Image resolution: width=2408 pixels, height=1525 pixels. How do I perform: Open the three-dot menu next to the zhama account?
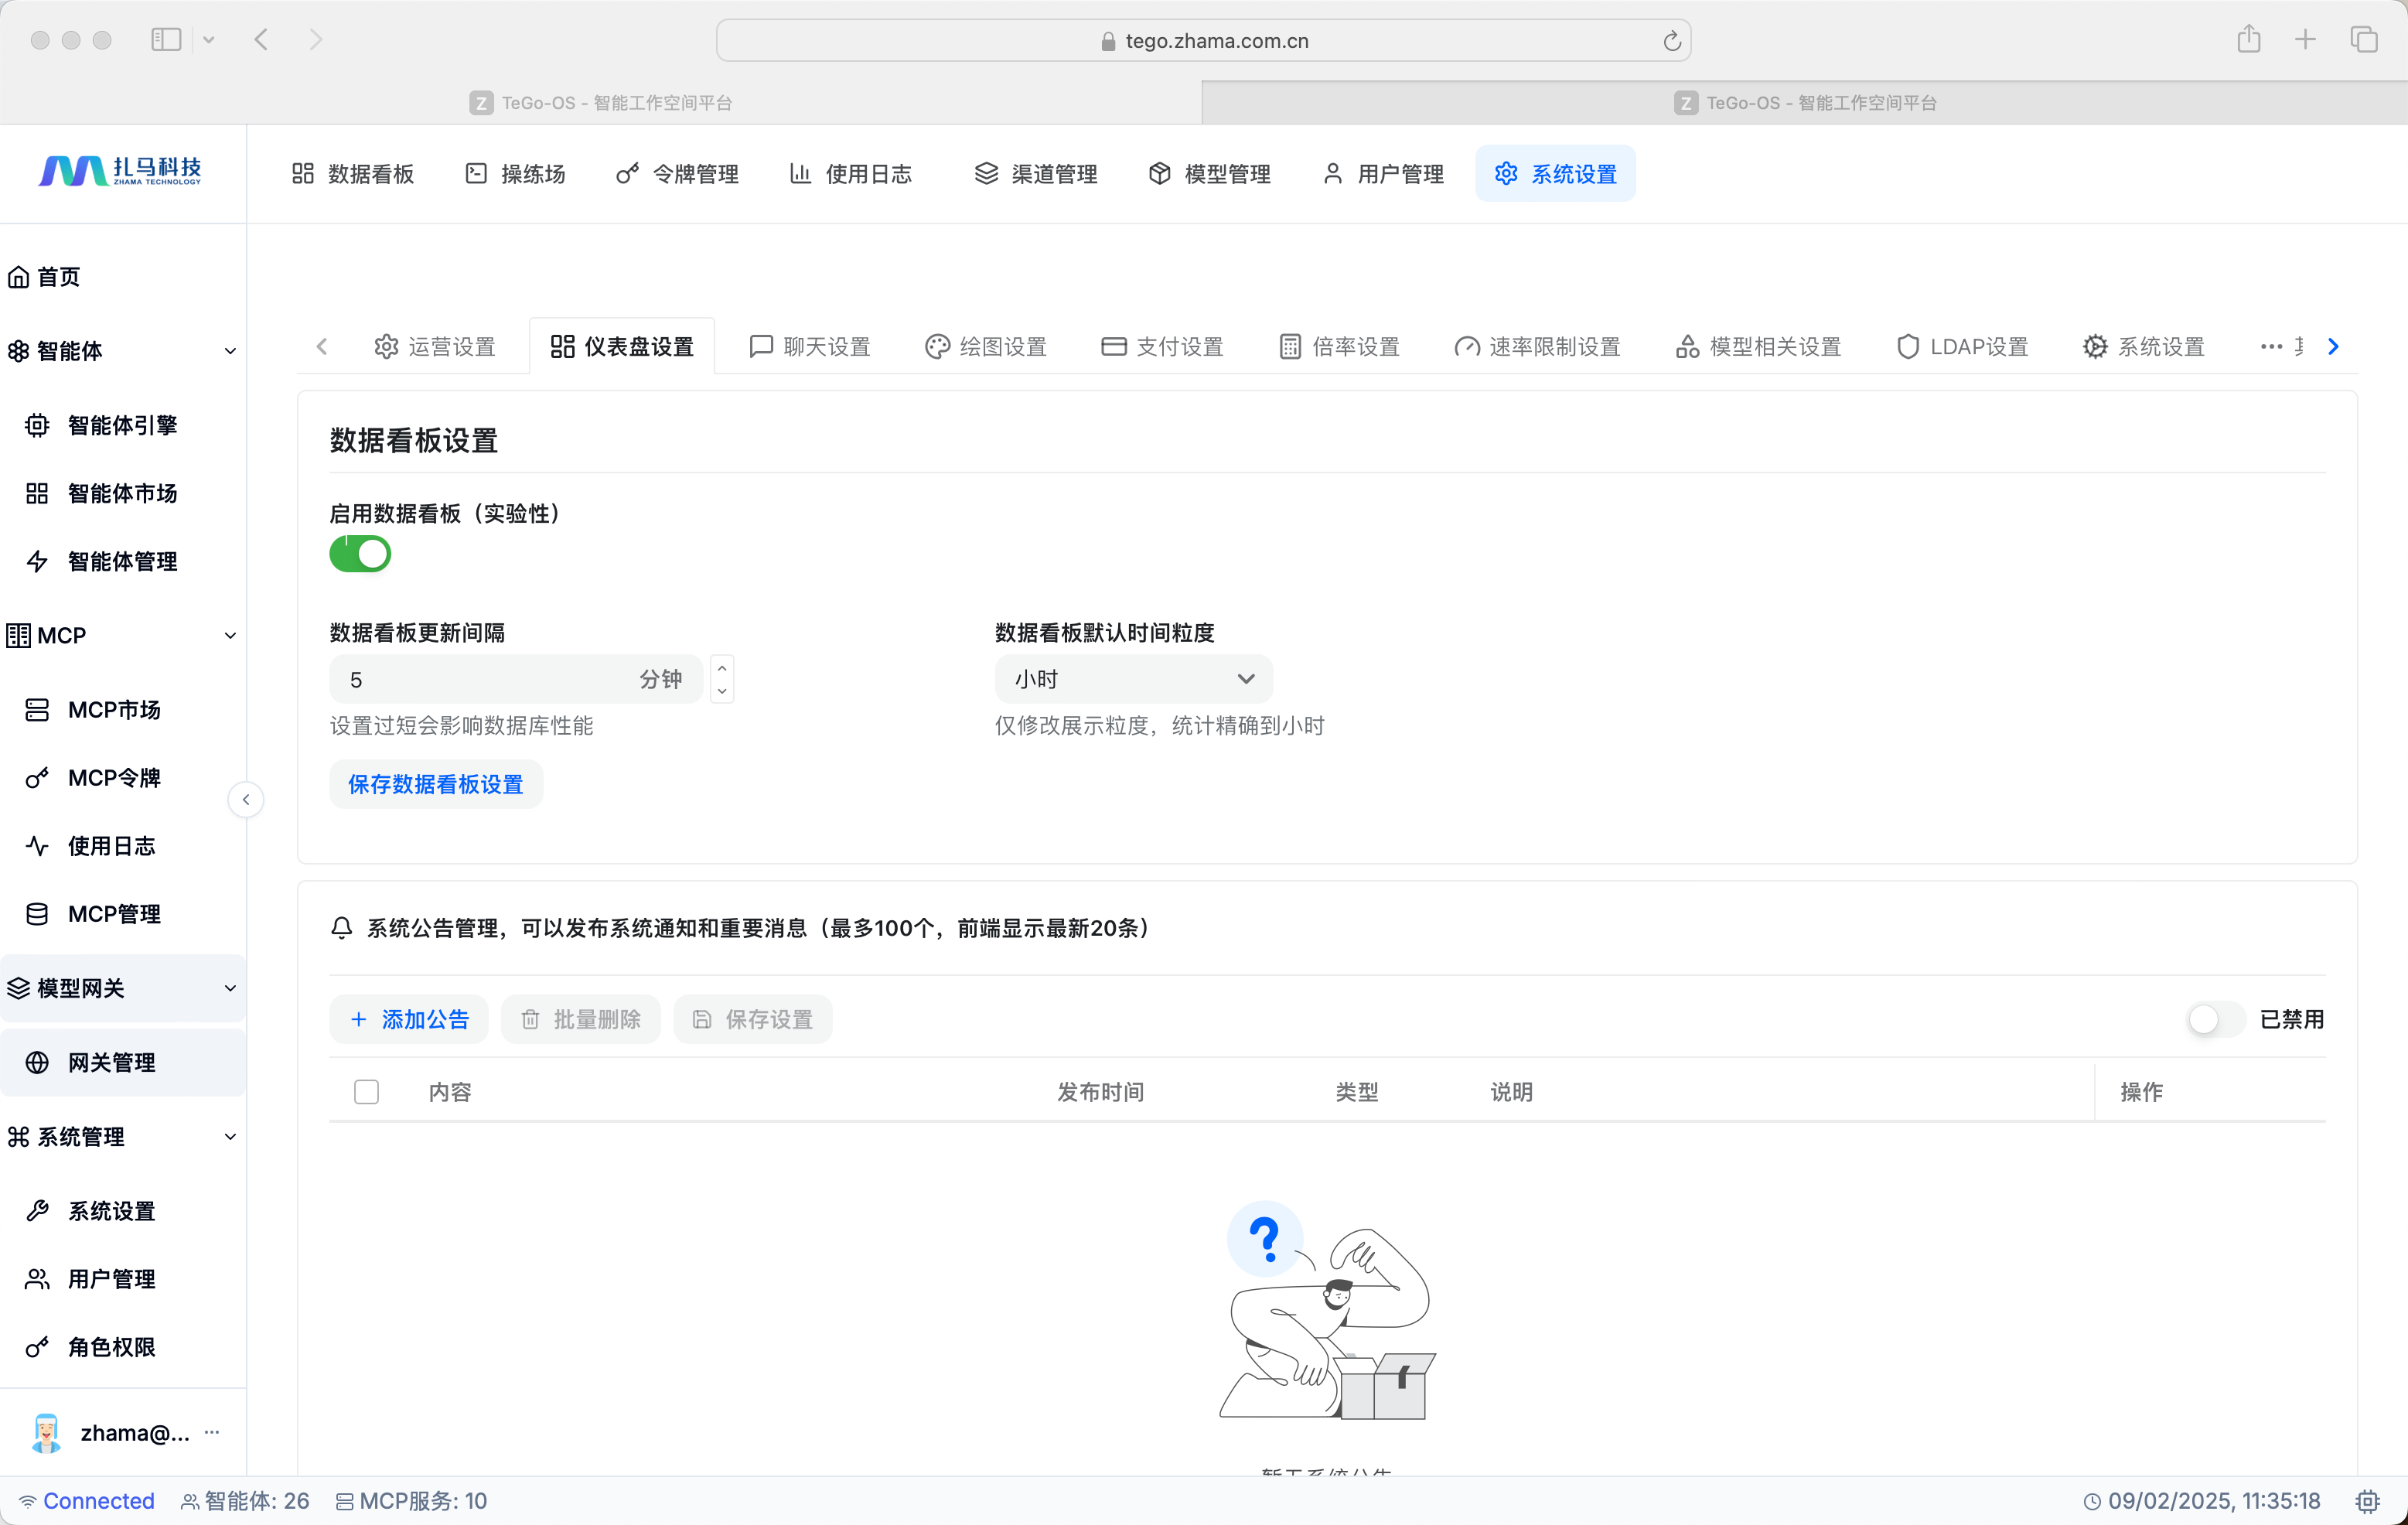[212, 1432]
